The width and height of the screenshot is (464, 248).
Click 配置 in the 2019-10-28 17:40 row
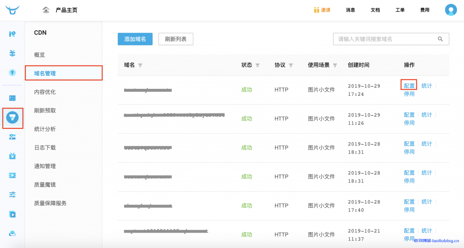409,202
